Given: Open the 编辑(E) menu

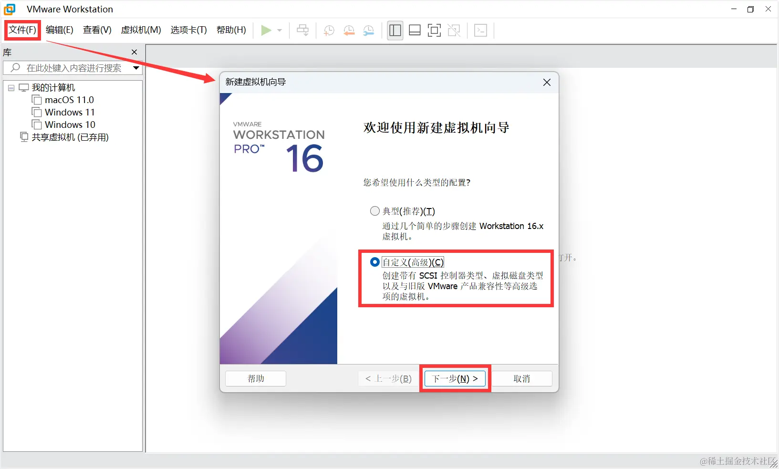Looking at the screenshot, I should [60, 30].
